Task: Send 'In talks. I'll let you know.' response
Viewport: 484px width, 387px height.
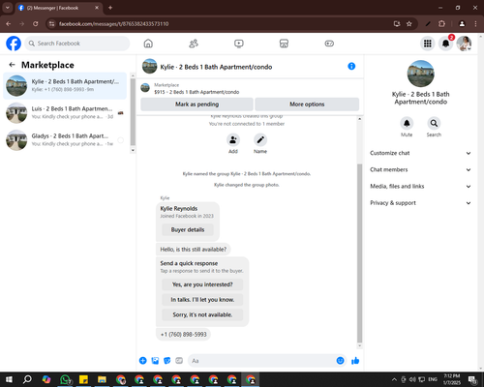Action: [x=202, y=300]
